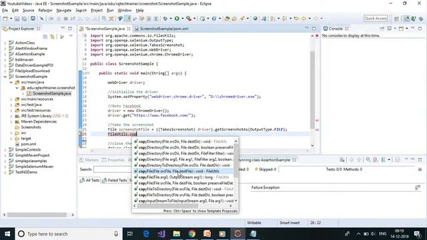The width and height of the screenshot is (427, 240).
Task: Click the Run Last Tool red toolbox icon
Action: pyautogui.click(x=189, y=19)
